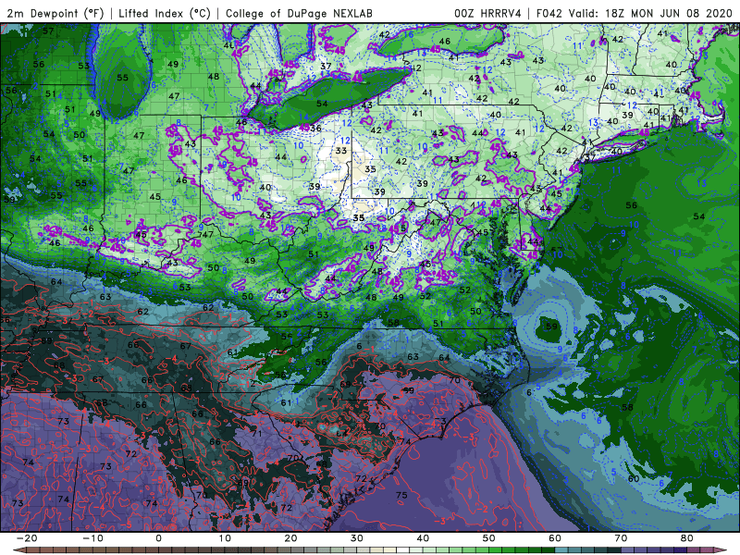740x555 pixels.
Task: Click the "37" dewpoint value north of Lake Erie
Action: pyautogui.click(x=326, y=67)
